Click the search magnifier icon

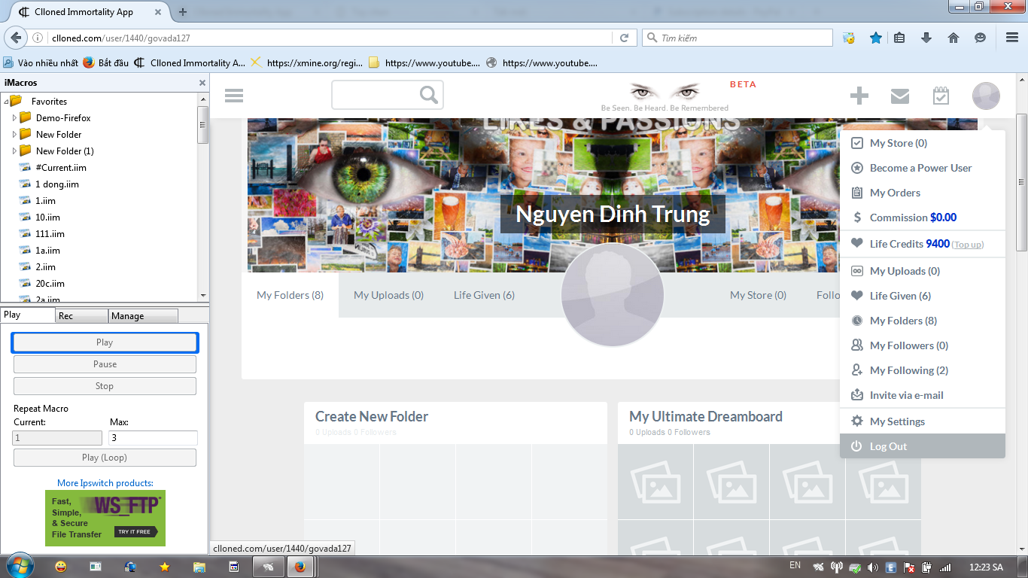point(428,95)
